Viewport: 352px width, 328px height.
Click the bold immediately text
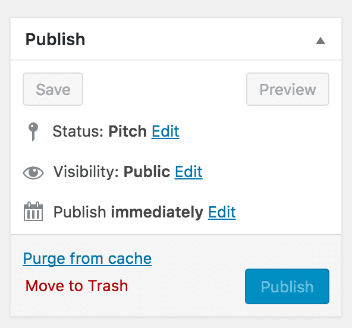click(x=157, y=212)
